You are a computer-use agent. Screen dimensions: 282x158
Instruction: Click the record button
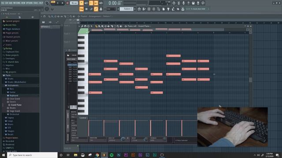click(x=67, y=3)
